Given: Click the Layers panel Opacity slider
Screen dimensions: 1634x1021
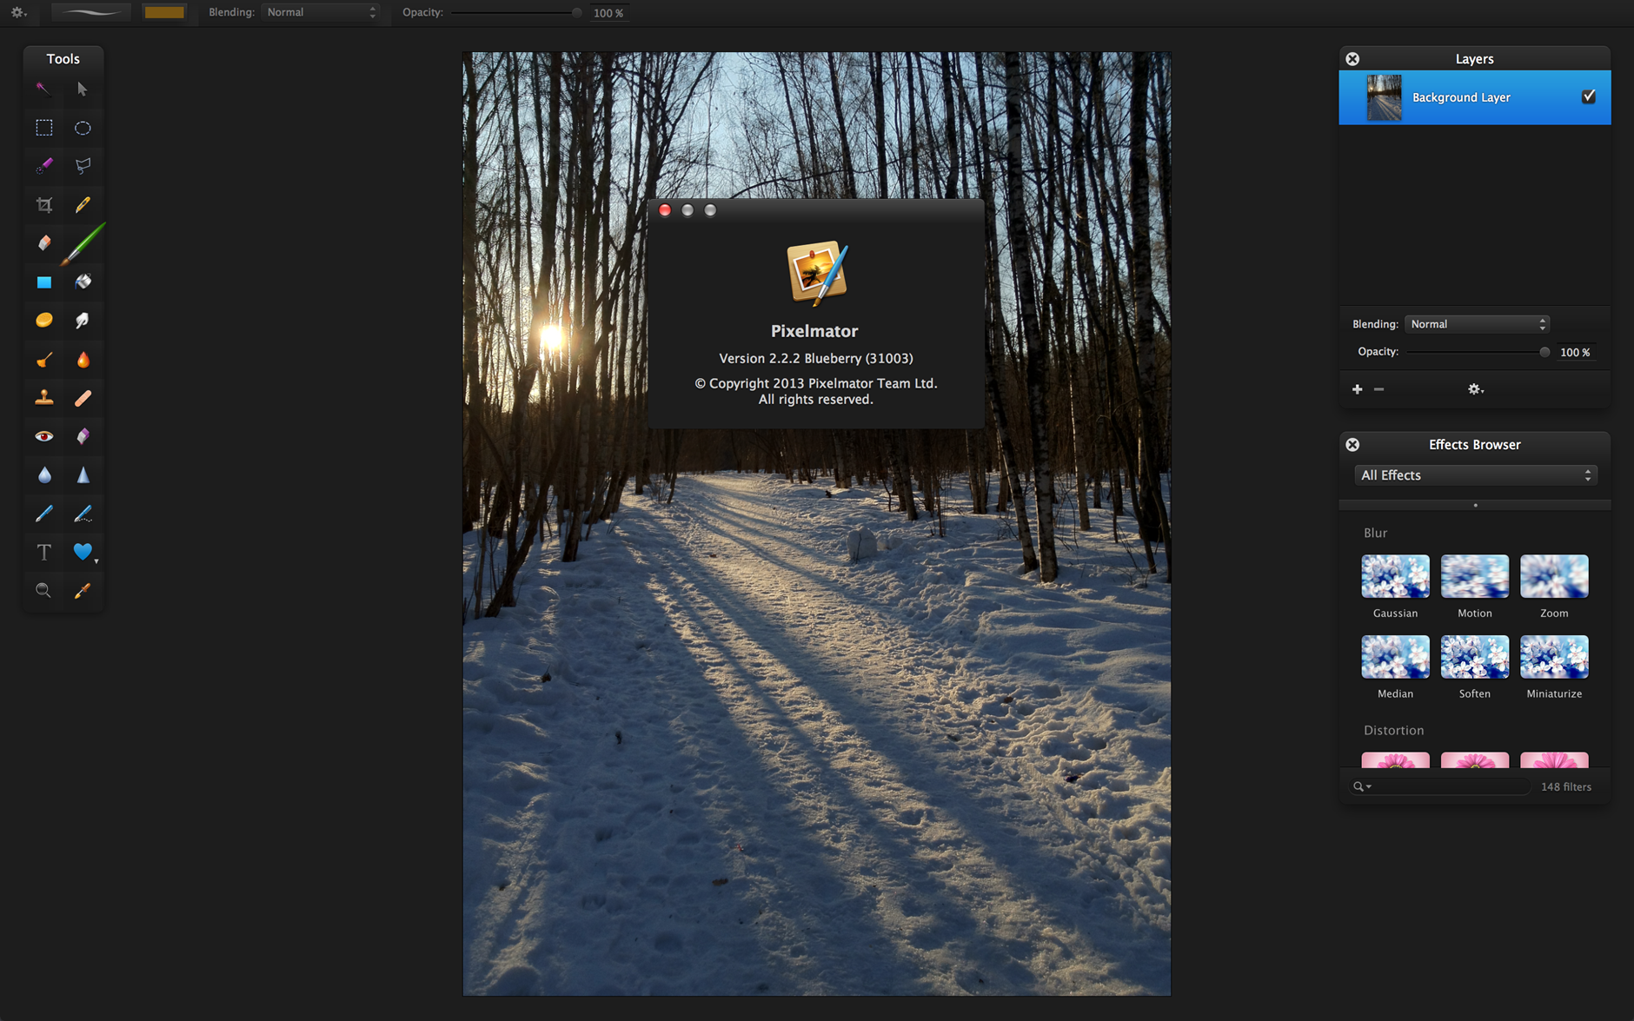Looking at the screenshot, I should pyautogui.click(x=1478, y=352).
